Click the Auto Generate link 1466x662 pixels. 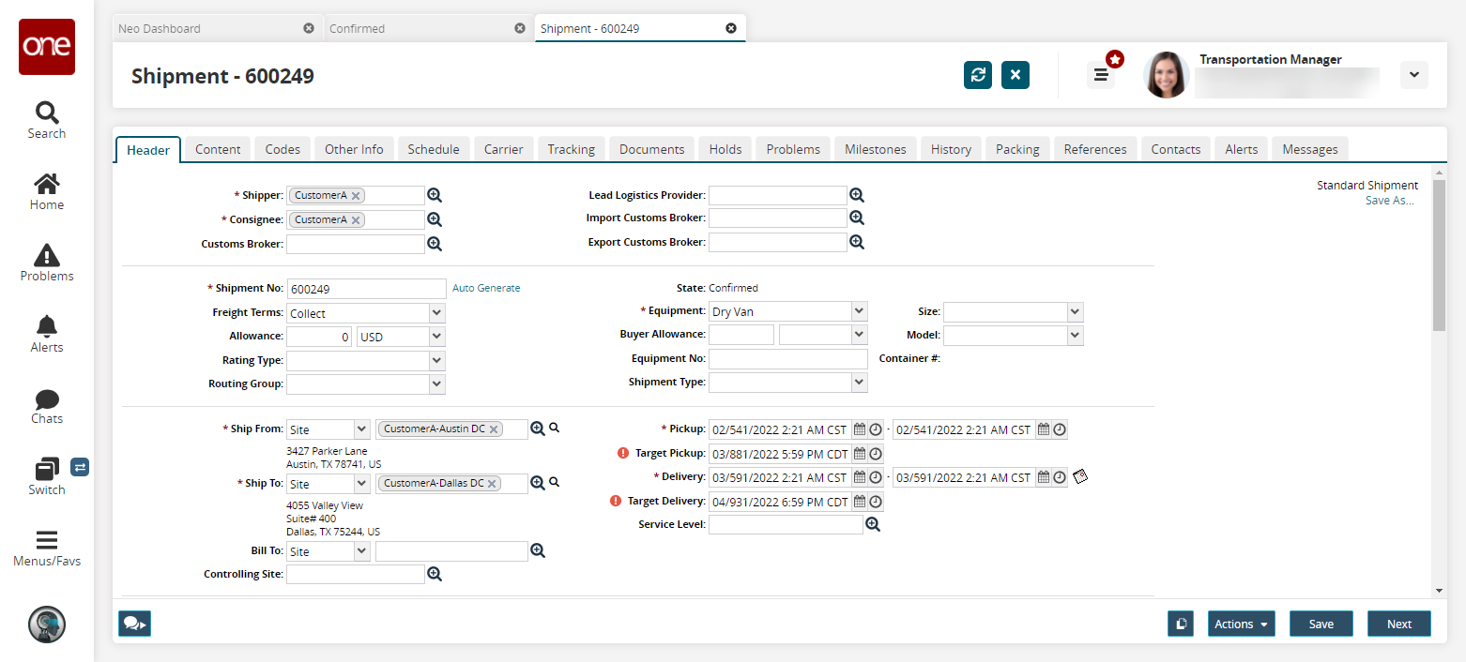pyautogui.click(x=486, y=289)
